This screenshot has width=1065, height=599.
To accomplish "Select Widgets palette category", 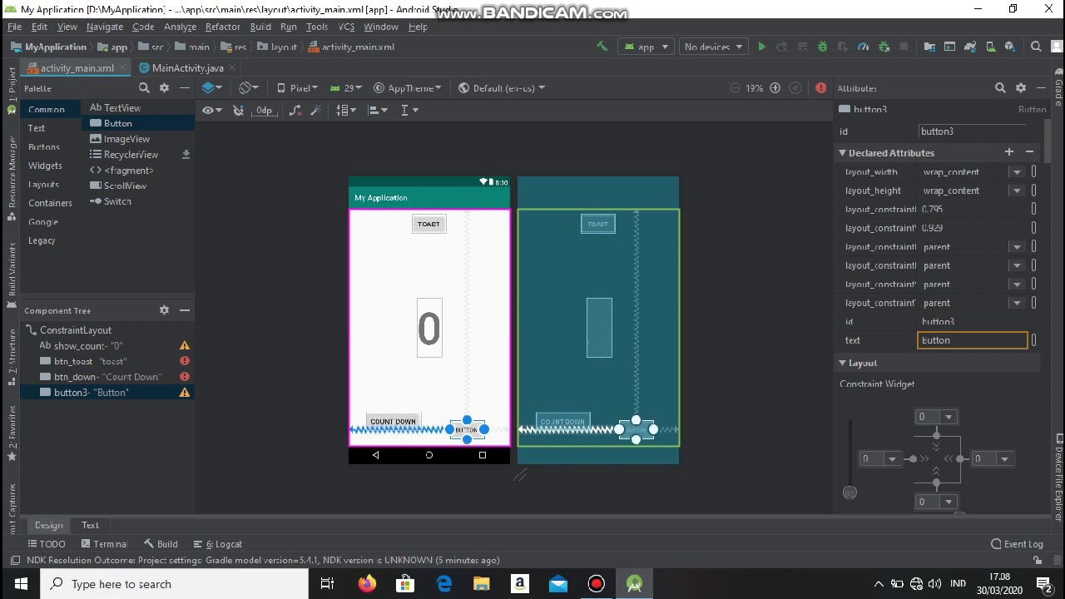I will [45, 166].
